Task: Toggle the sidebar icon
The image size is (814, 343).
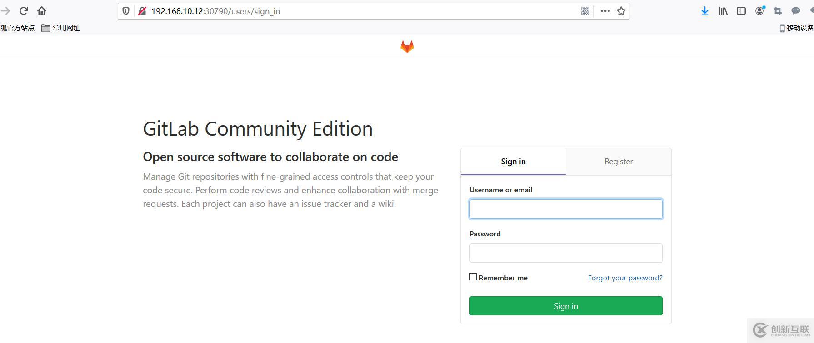Action: tap(741, 11)
